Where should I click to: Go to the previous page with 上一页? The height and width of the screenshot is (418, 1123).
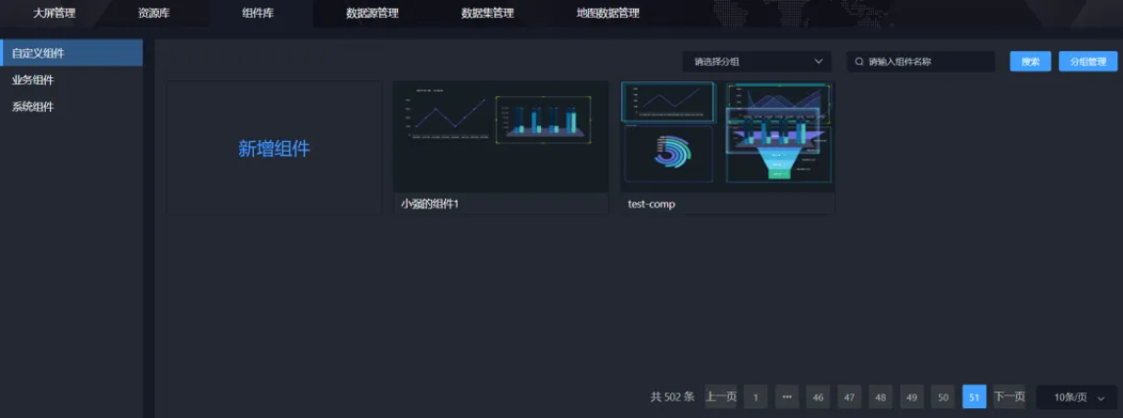720,396
